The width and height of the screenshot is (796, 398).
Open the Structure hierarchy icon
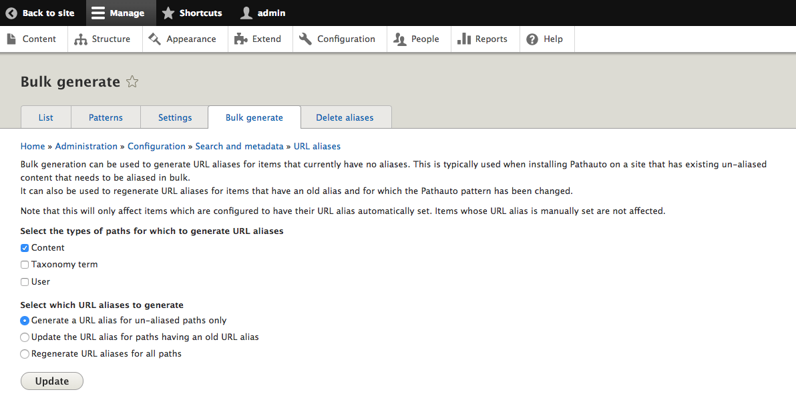(x=81, y=39)
